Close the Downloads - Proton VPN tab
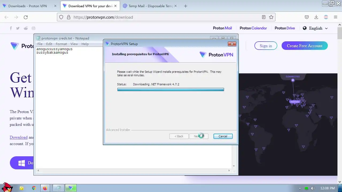This screenshot has width=342, height=192. [55, 6]
